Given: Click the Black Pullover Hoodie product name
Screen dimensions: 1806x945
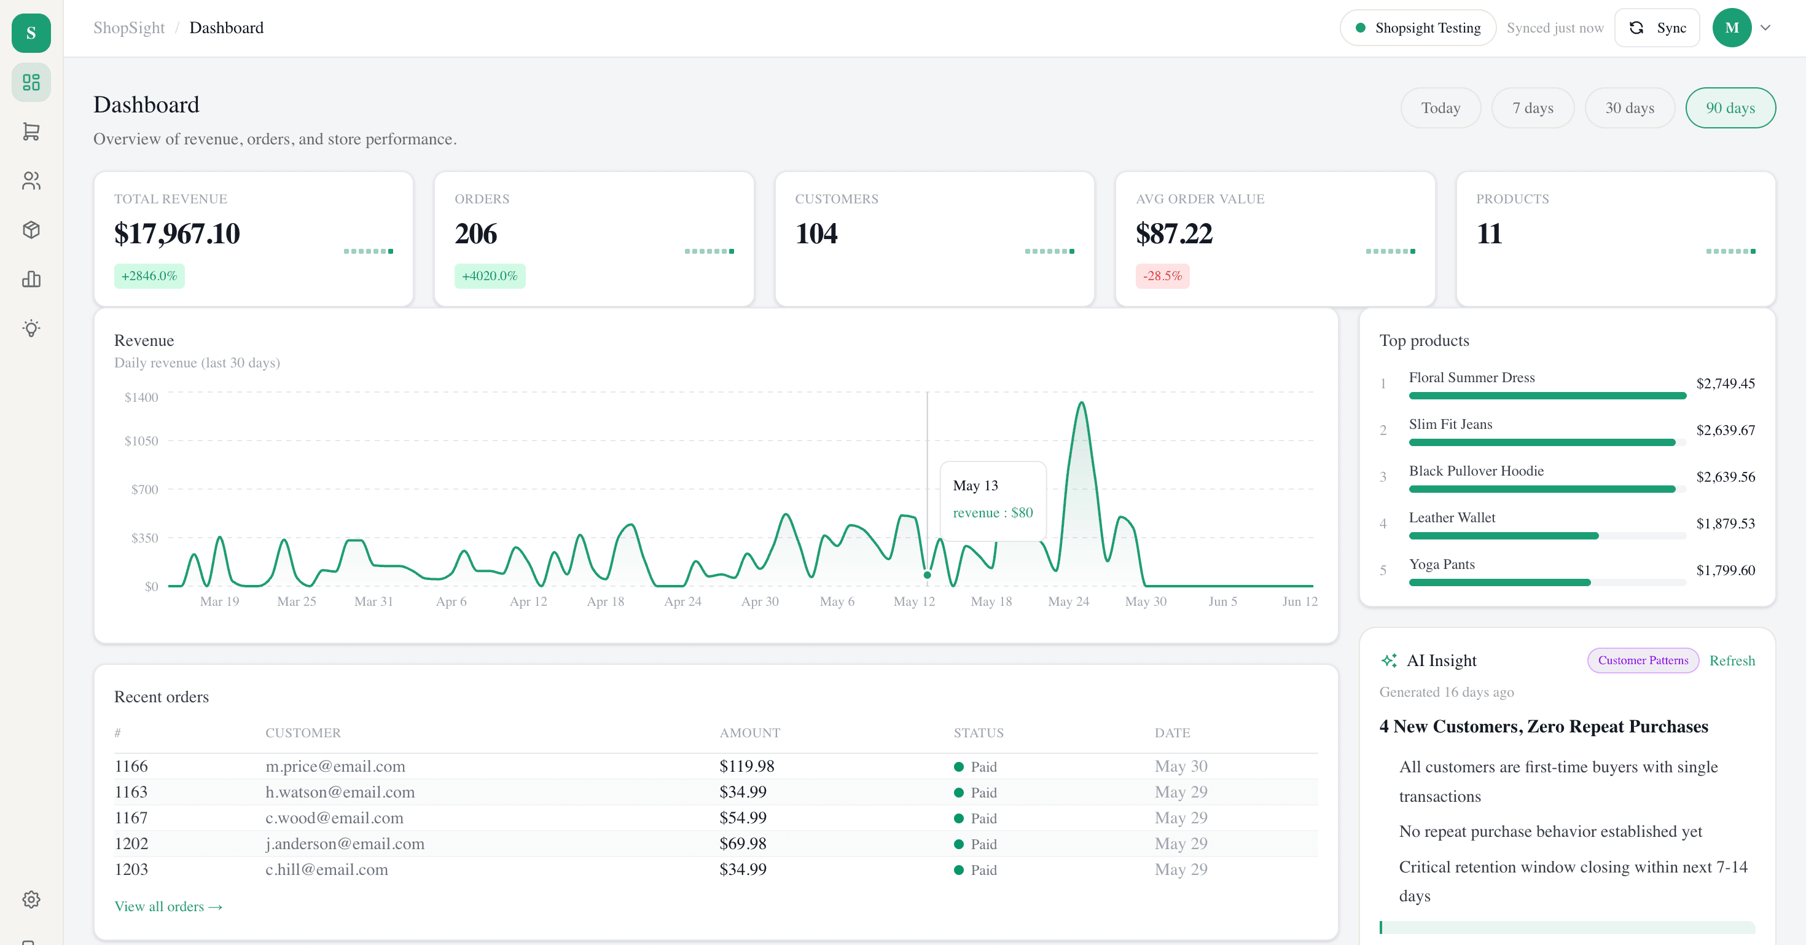Looking at the screenshot, I should 1477,471.
